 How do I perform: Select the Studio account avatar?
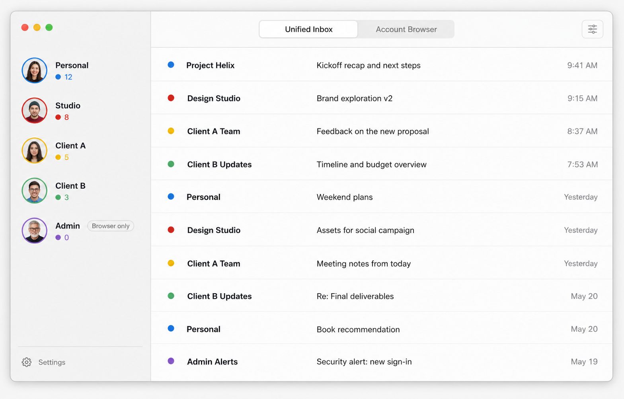click(x=35, y=111)
